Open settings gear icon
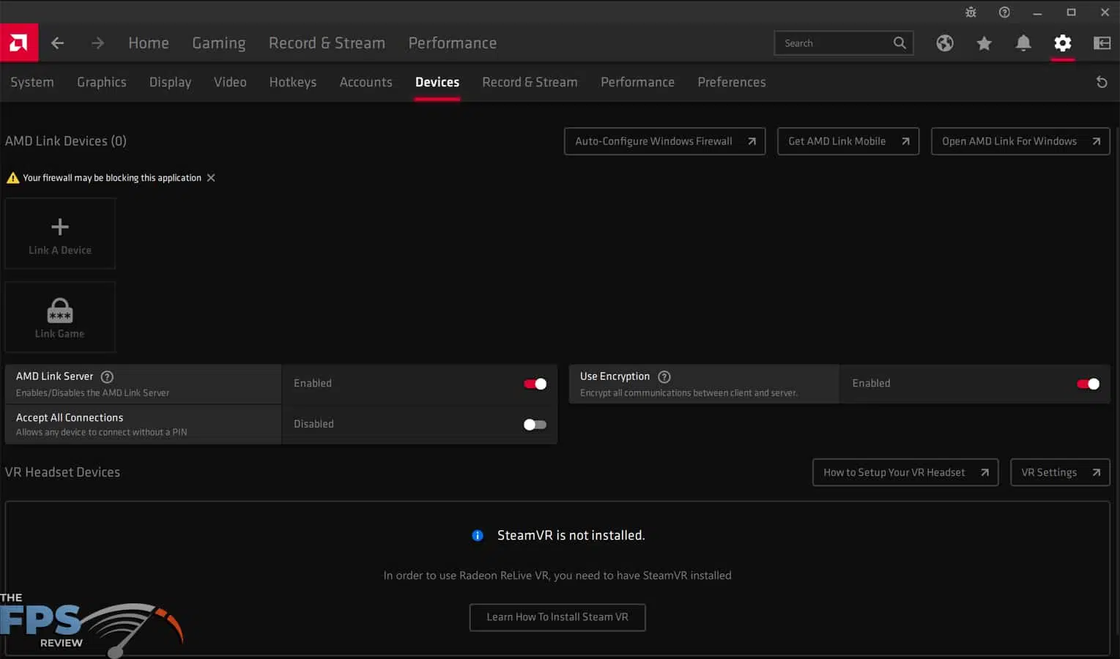This screenshot has height=659, width=1120. 1062,43
